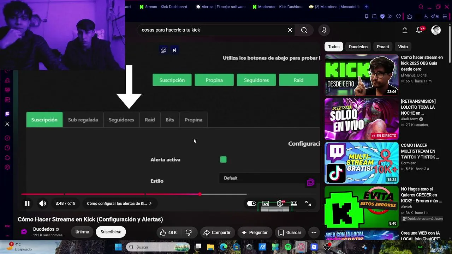Dislike the video
Viewport: 452px width, 254px height.
coord(189,232)
